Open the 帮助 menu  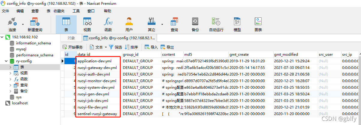tap(108, 11)
